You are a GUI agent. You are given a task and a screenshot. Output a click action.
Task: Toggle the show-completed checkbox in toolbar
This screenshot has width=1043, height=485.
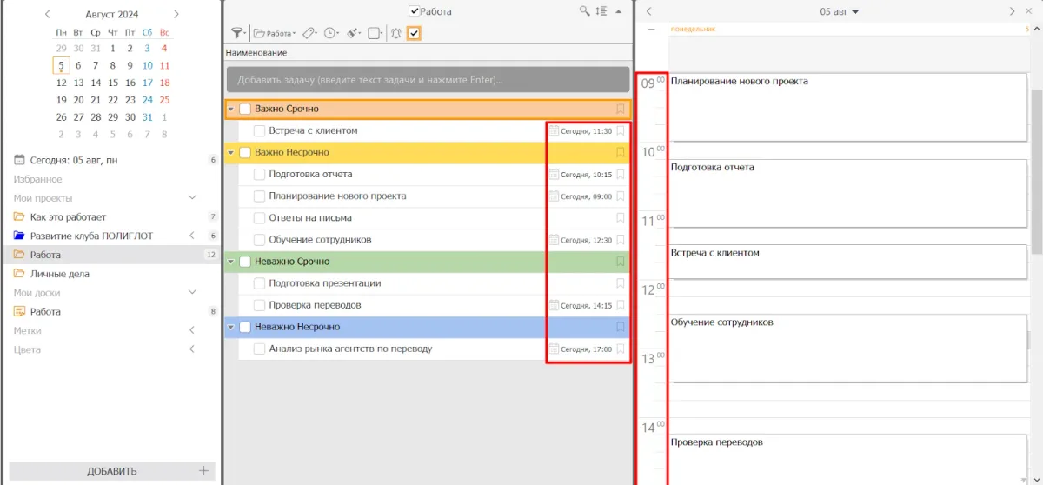point(415,33)
